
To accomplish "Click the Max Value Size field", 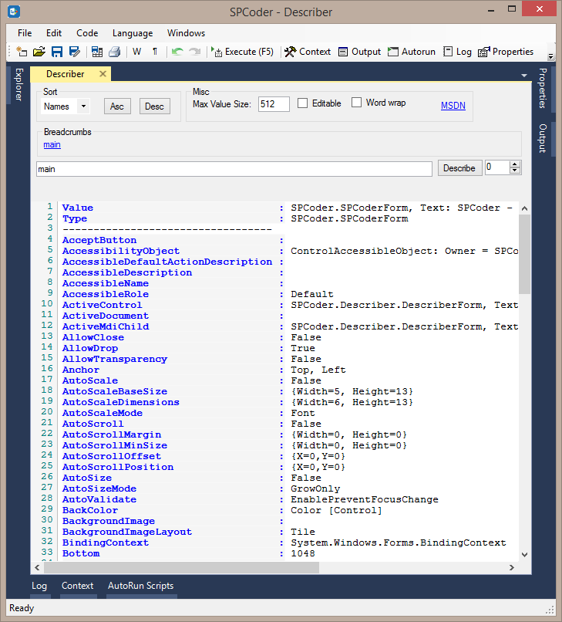I will pos(274,104).
